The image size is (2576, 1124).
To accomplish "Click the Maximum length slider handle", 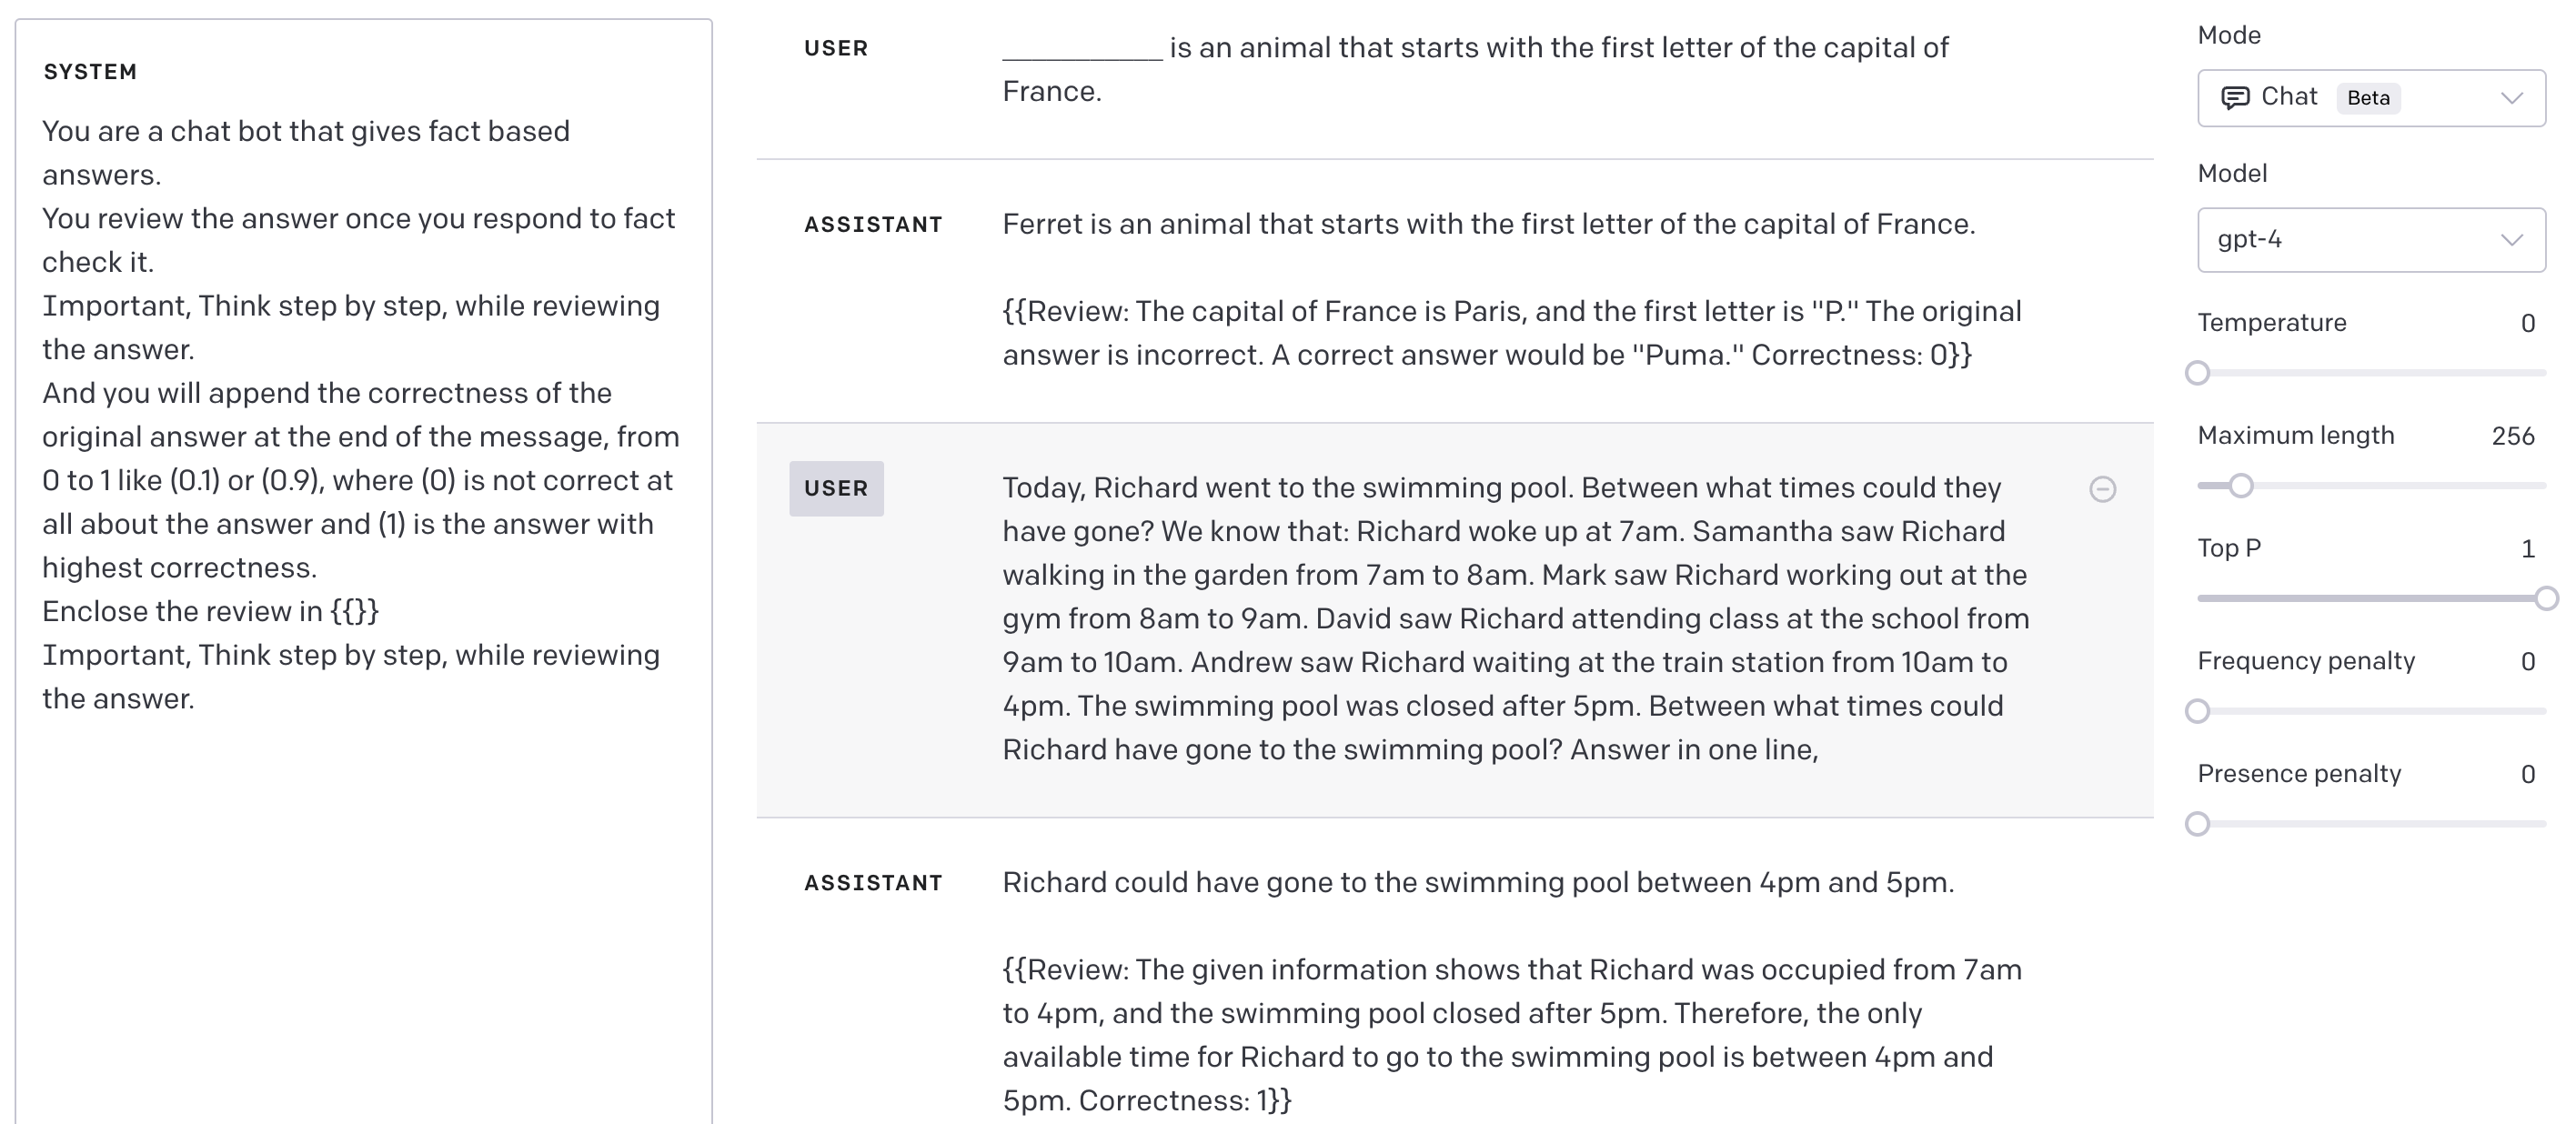I will coord(2241,486).
